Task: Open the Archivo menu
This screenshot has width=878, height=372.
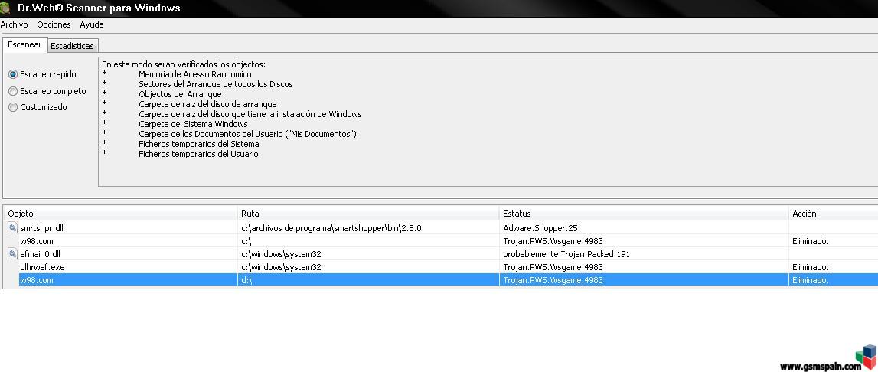Action: click(x=14, y=24)
